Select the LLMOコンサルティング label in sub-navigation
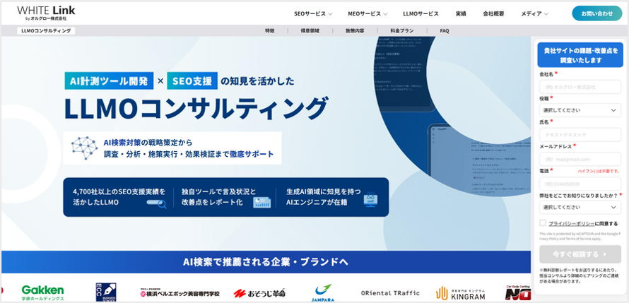This screenshot has height=303, width=629. [x=46, y=31]
